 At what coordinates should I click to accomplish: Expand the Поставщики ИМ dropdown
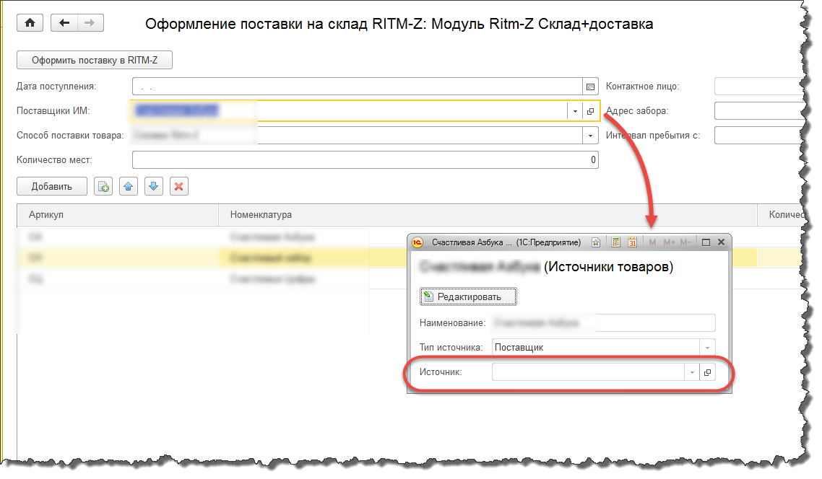575,111
